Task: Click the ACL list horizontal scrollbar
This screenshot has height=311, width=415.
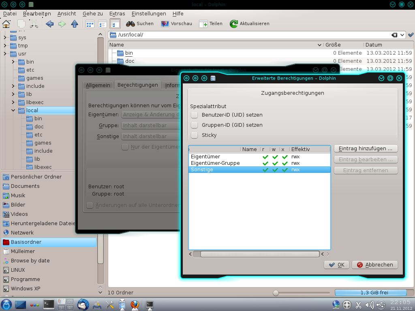Action: pos(259,254)
